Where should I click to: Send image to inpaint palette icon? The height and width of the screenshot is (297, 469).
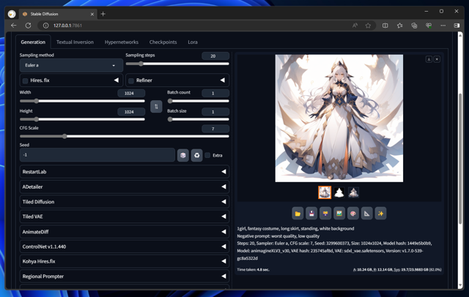(x=353, y=214)
